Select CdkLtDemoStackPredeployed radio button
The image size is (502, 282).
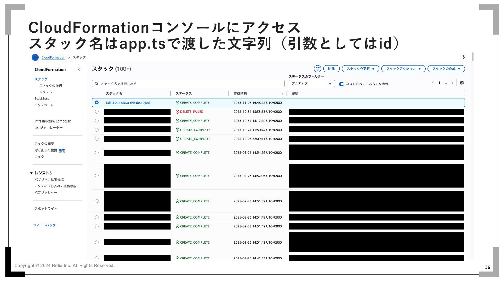pos(97,103)
